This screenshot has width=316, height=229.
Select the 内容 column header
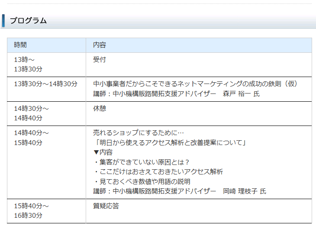199,45
